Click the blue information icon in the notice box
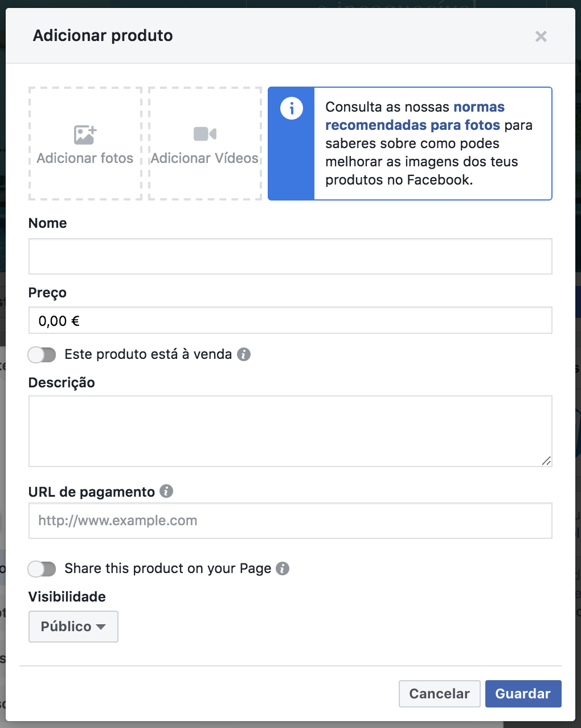581x728 pixels. click(291, 108)
